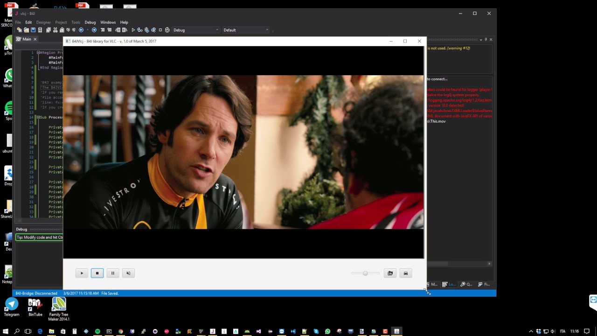This screenshot has width=597, height=336.
Task: Adjust the volume slider in the player
Action: [x=365, y=273]
